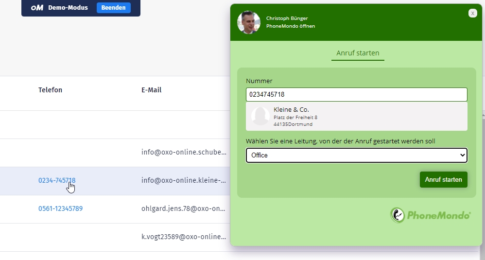485x260 pixels.
Task: Click phone number 0561-12345789
Action: [x=60, y=208]
